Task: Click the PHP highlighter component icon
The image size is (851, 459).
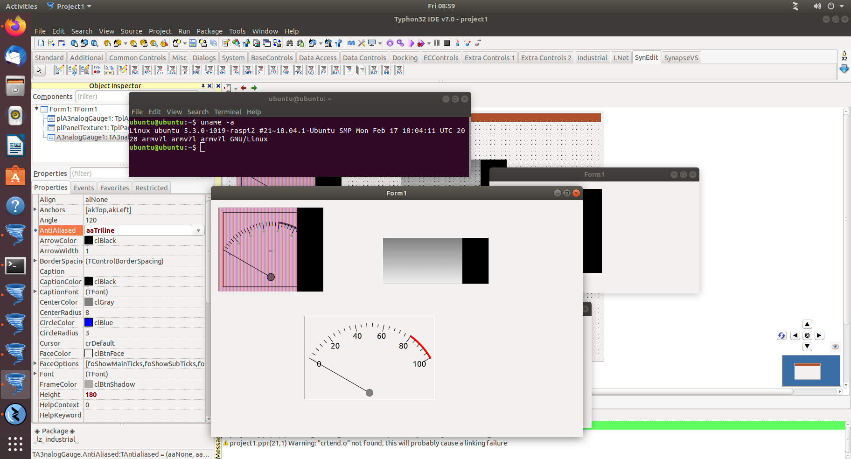Action: [286, 70]
